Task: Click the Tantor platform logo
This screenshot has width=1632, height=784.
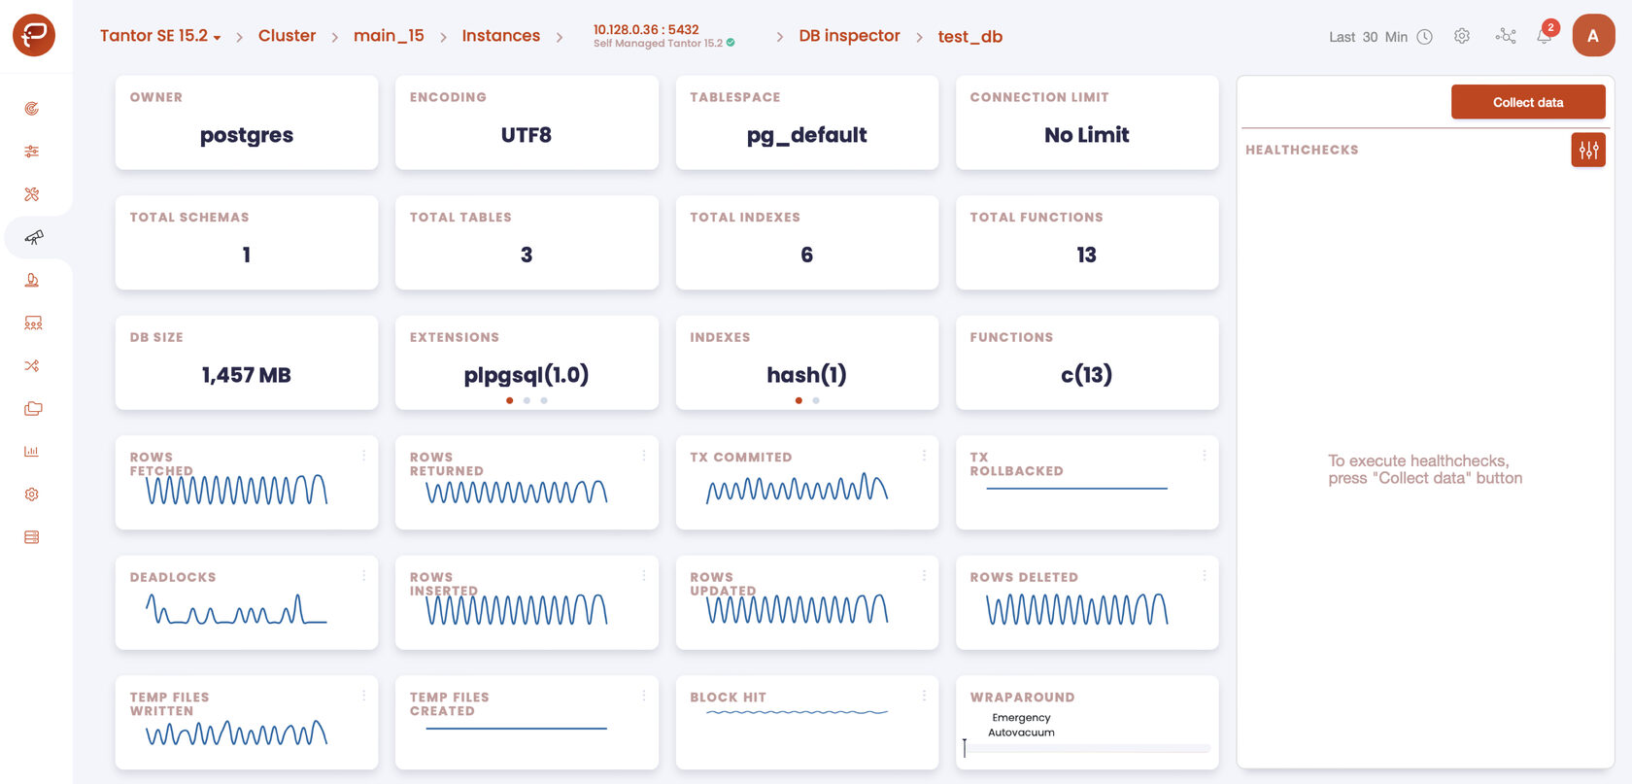Action: [34, 35]
